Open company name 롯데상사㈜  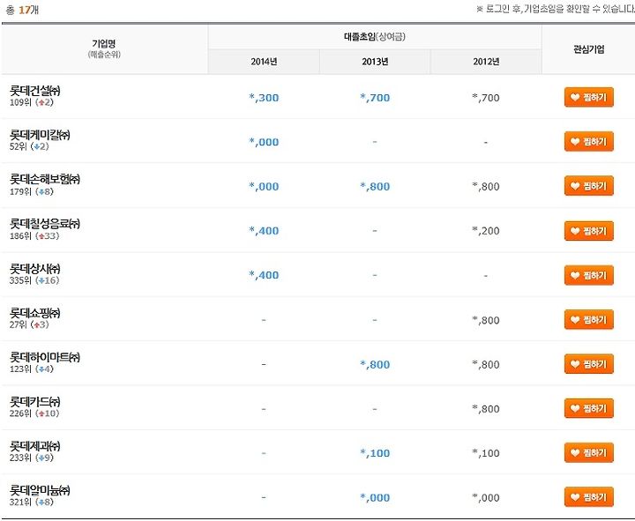tap(35, 268)
